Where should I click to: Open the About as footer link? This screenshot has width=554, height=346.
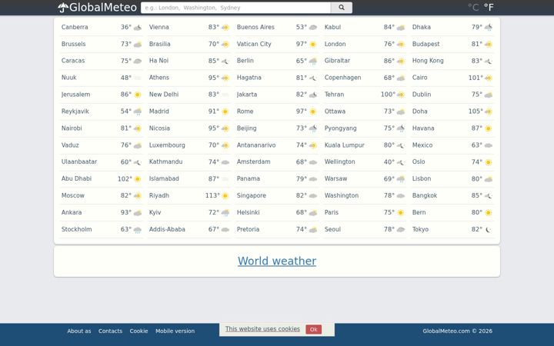(x=79, y=331)
